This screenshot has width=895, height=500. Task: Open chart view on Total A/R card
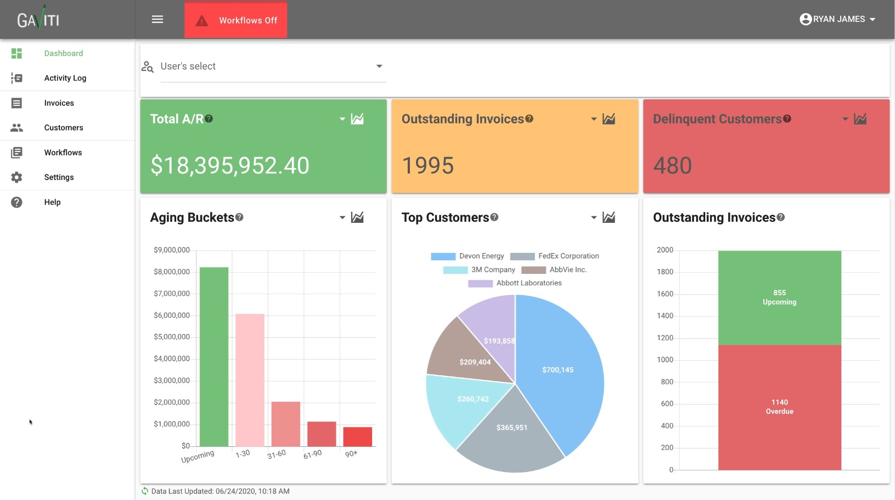(x=357, y=119)
